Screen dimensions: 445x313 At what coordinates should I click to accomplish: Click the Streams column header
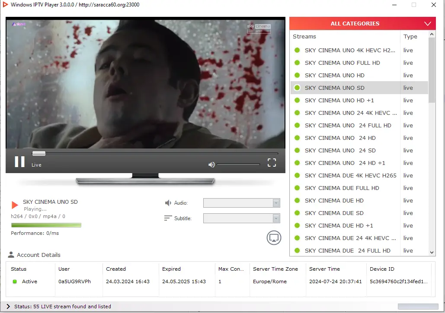345,37
